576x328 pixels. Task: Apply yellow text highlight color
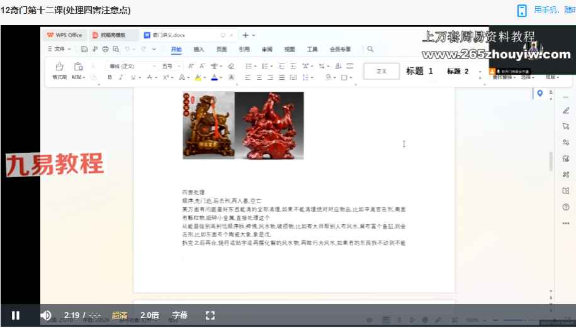[x=198, y=77]
